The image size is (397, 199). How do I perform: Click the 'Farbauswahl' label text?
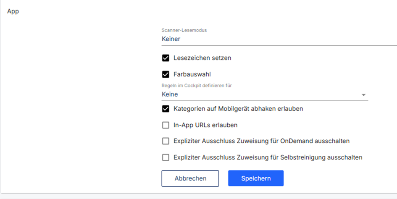192,74
